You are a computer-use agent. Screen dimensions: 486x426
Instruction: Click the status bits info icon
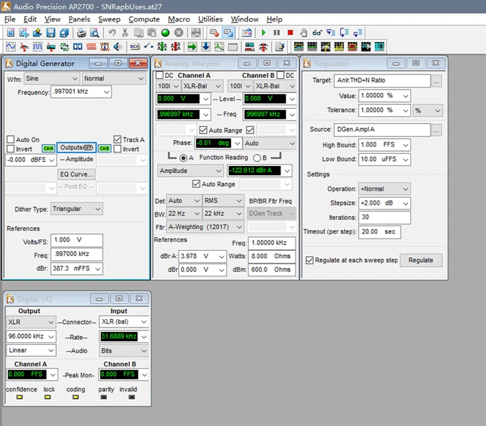[105, 47]
